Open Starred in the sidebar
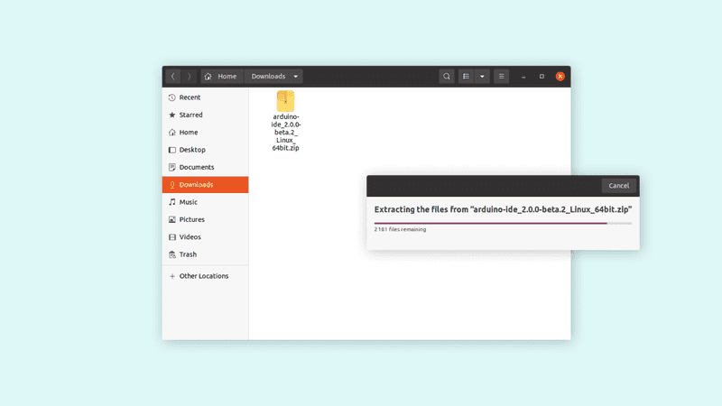 [x=206, y=115]
